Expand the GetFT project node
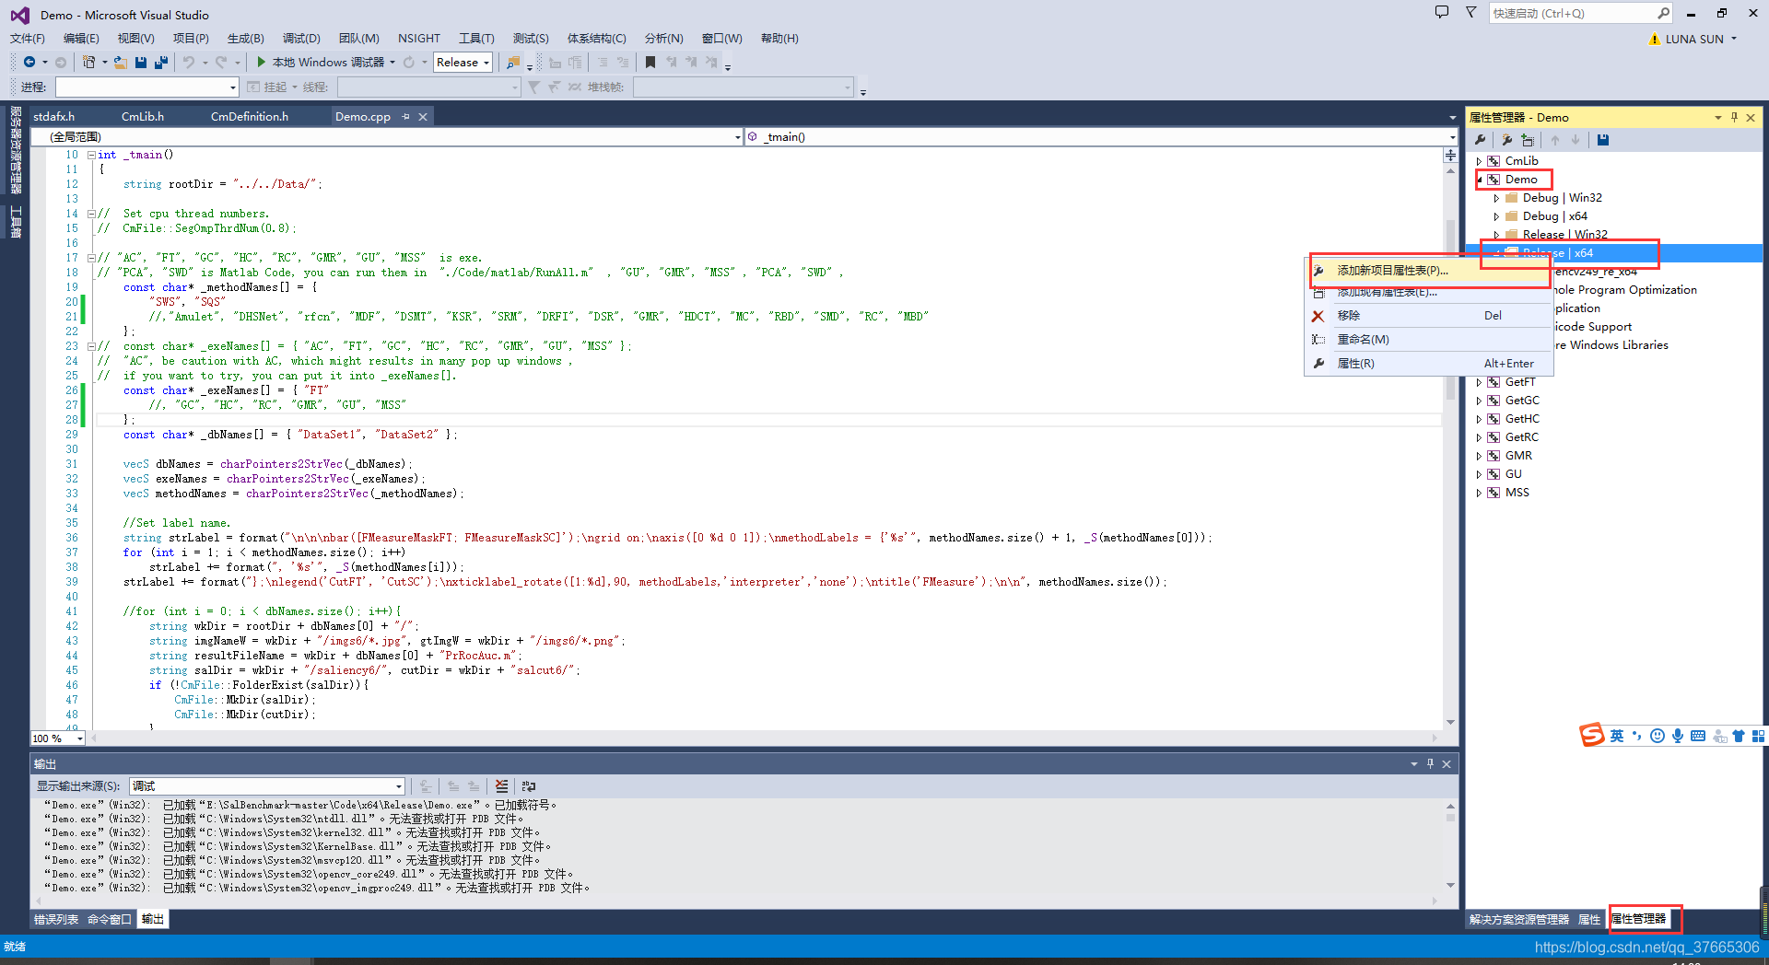 (x=1480, y=382)
